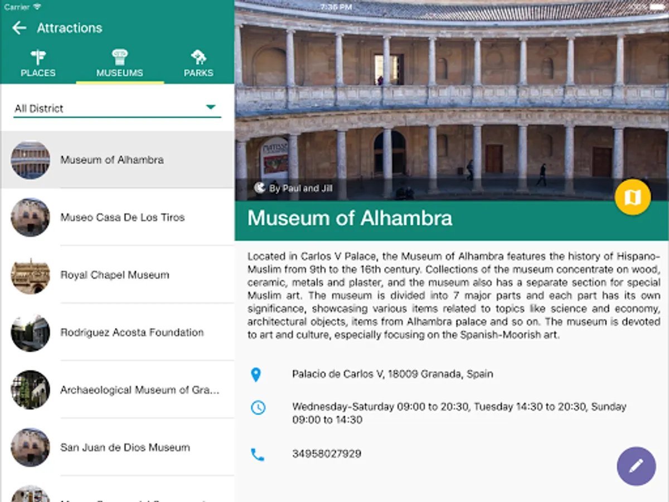Switch to the PARKS tab
The width and height of the screenshot is (669, 502).
[198, 64]
